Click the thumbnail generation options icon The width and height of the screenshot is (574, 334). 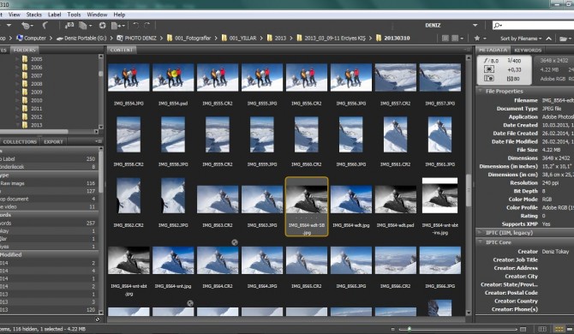pyautogui.click(x=455, y=38)
